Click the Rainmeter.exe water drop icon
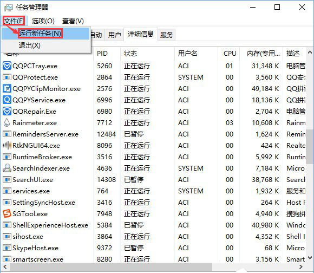 [x=7, y=122]
